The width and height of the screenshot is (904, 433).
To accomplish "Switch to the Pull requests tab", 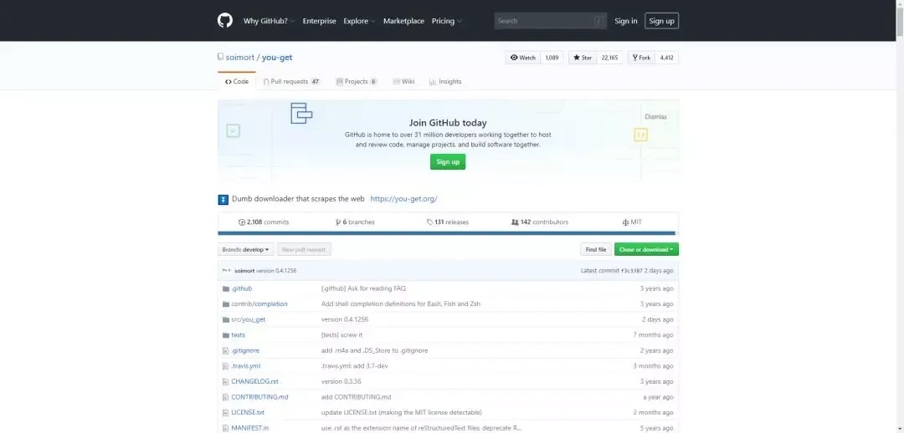I will [292, 82].
